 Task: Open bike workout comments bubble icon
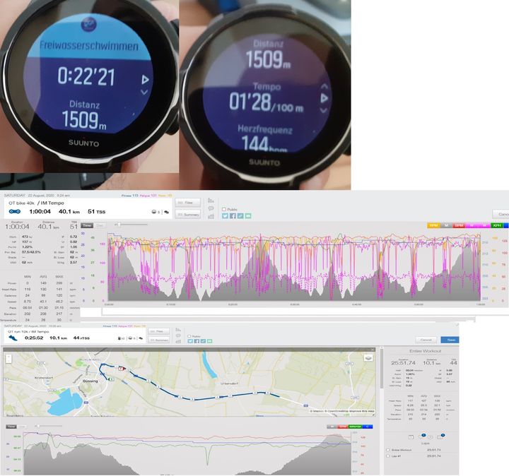[211, 208]
